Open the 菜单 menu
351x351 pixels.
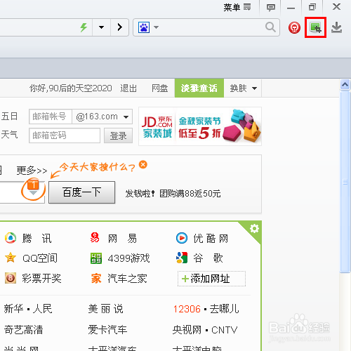coord(237,8)
